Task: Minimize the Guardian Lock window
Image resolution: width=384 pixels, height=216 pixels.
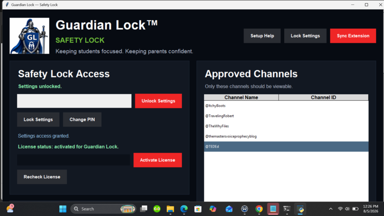Action: [352, 4]
